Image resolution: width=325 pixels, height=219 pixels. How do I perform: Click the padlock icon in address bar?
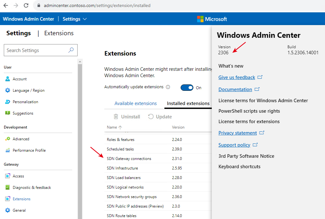38,6
